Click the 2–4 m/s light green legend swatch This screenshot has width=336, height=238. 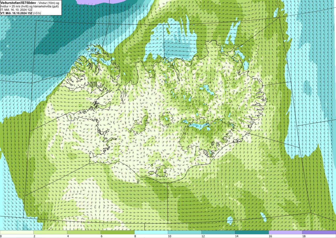click(50, 232)
